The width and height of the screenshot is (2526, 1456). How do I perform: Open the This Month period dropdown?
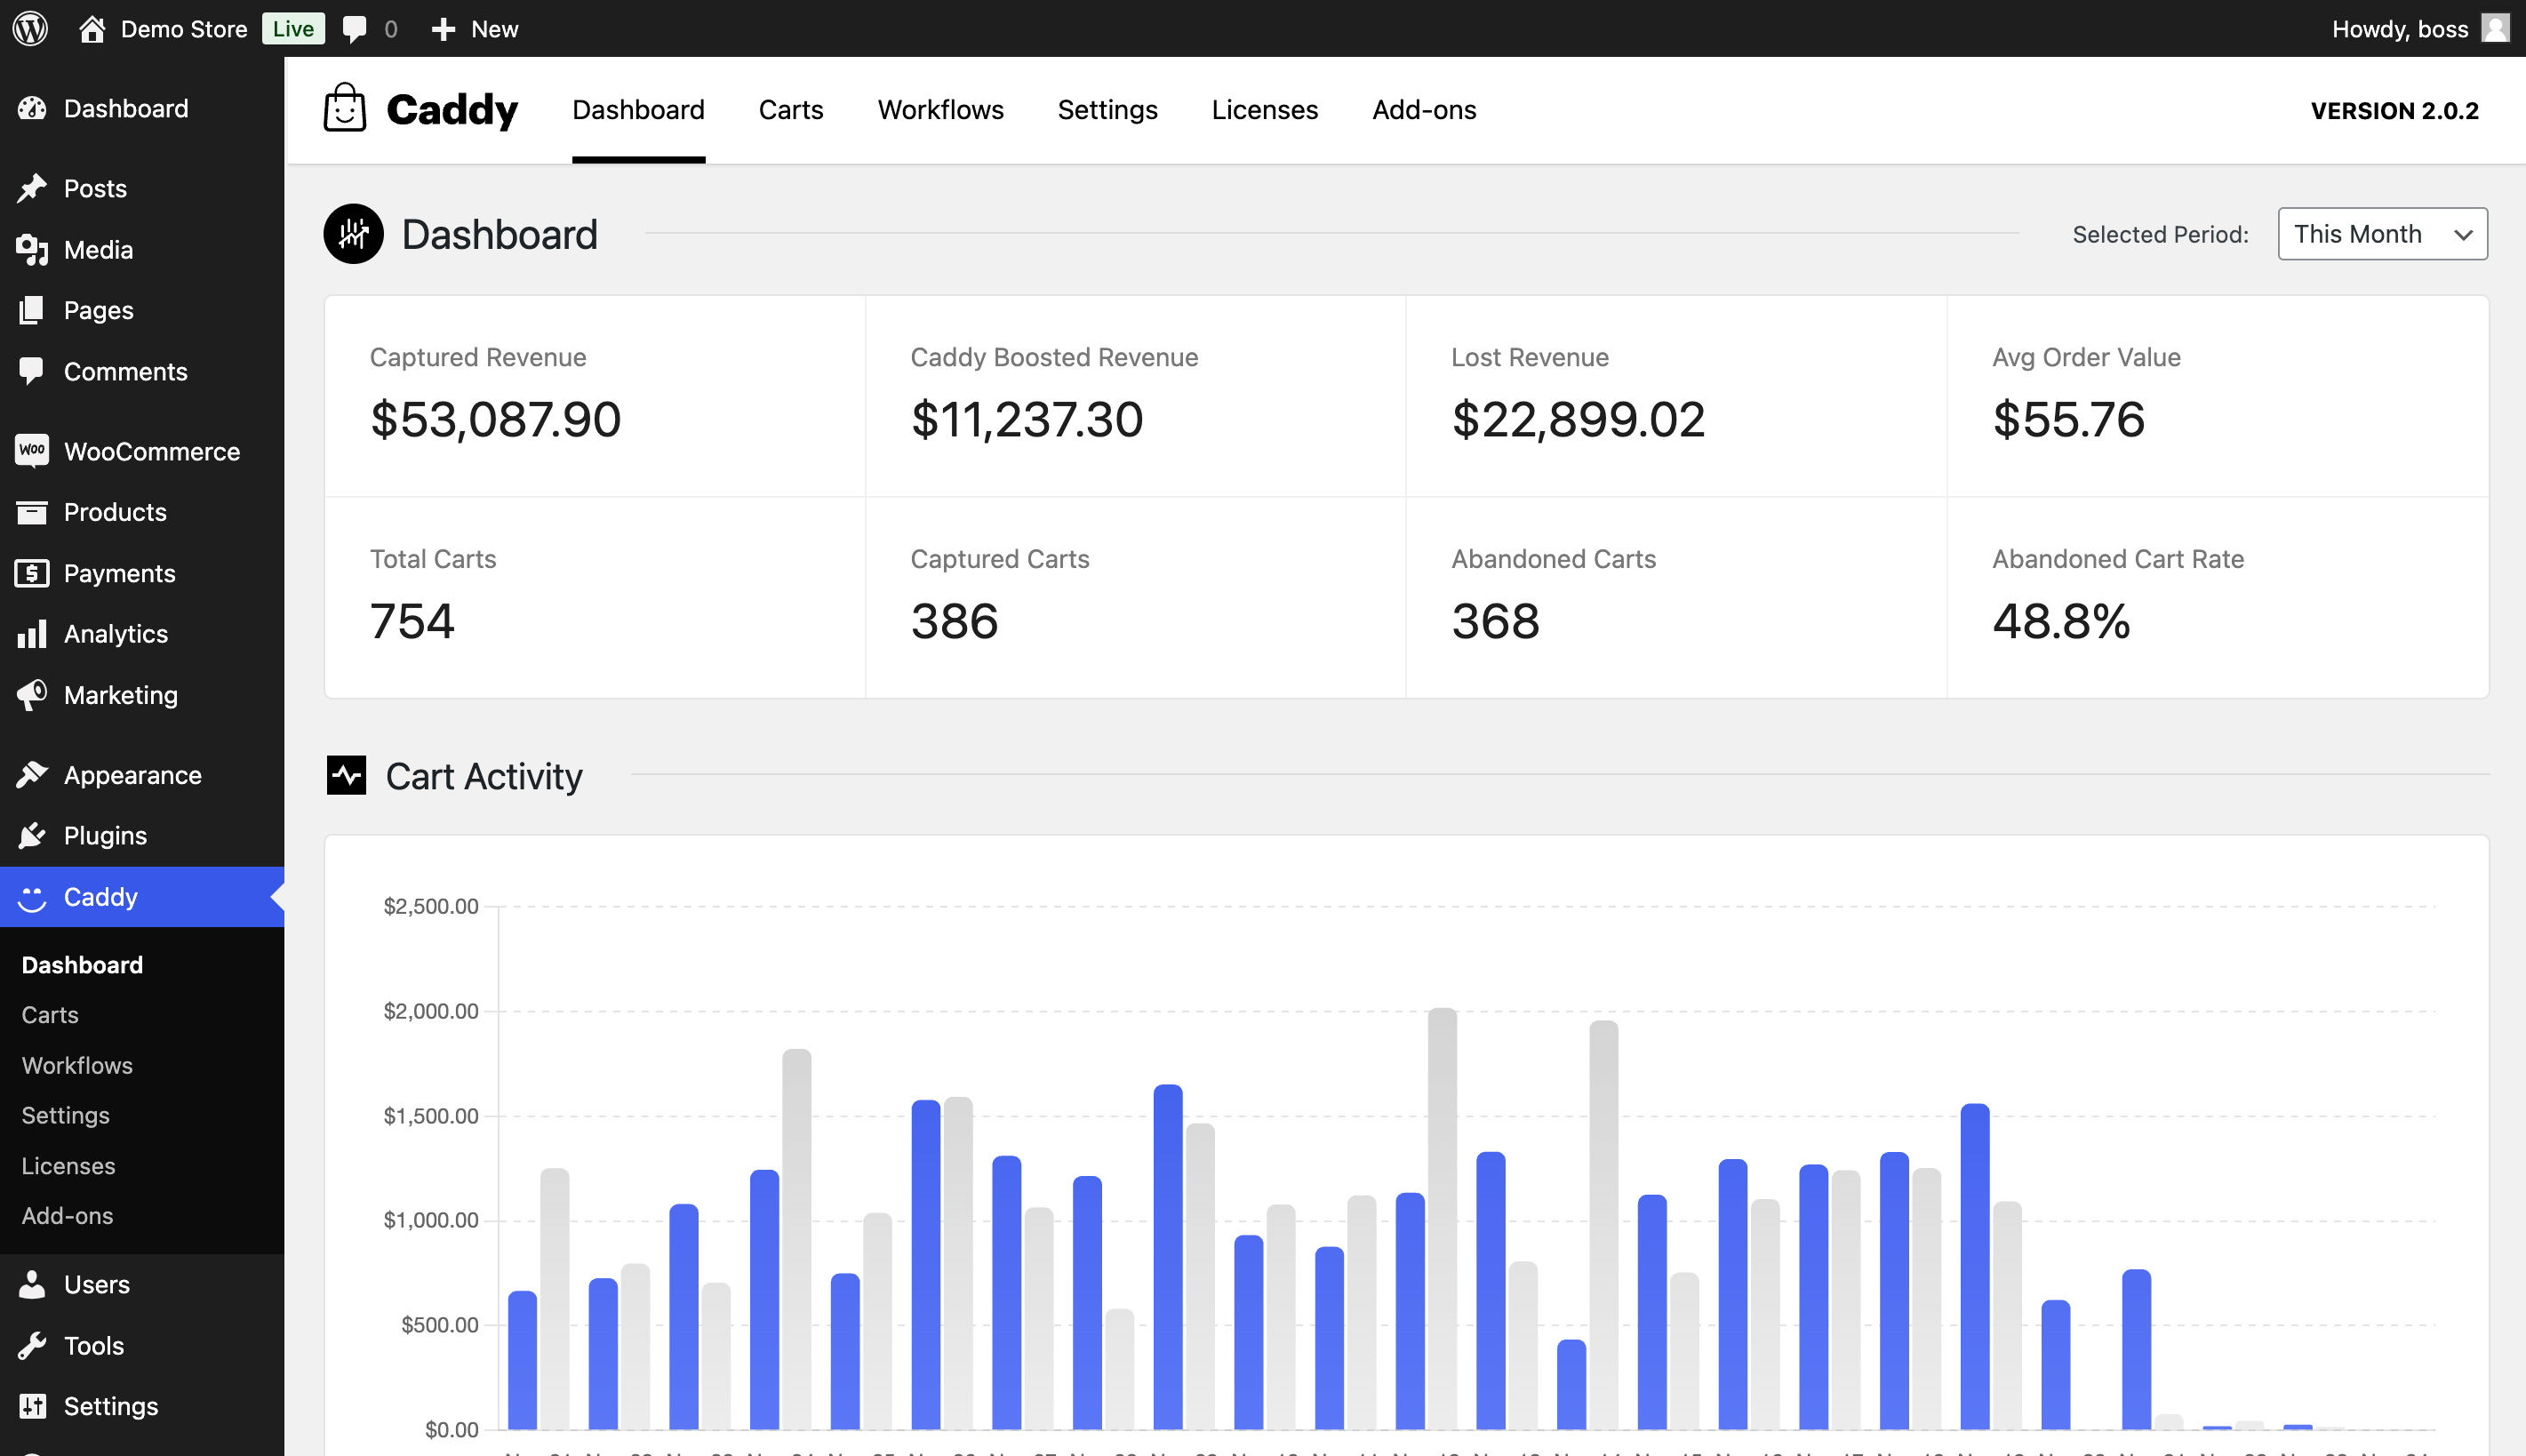(x=2382, y=234)
